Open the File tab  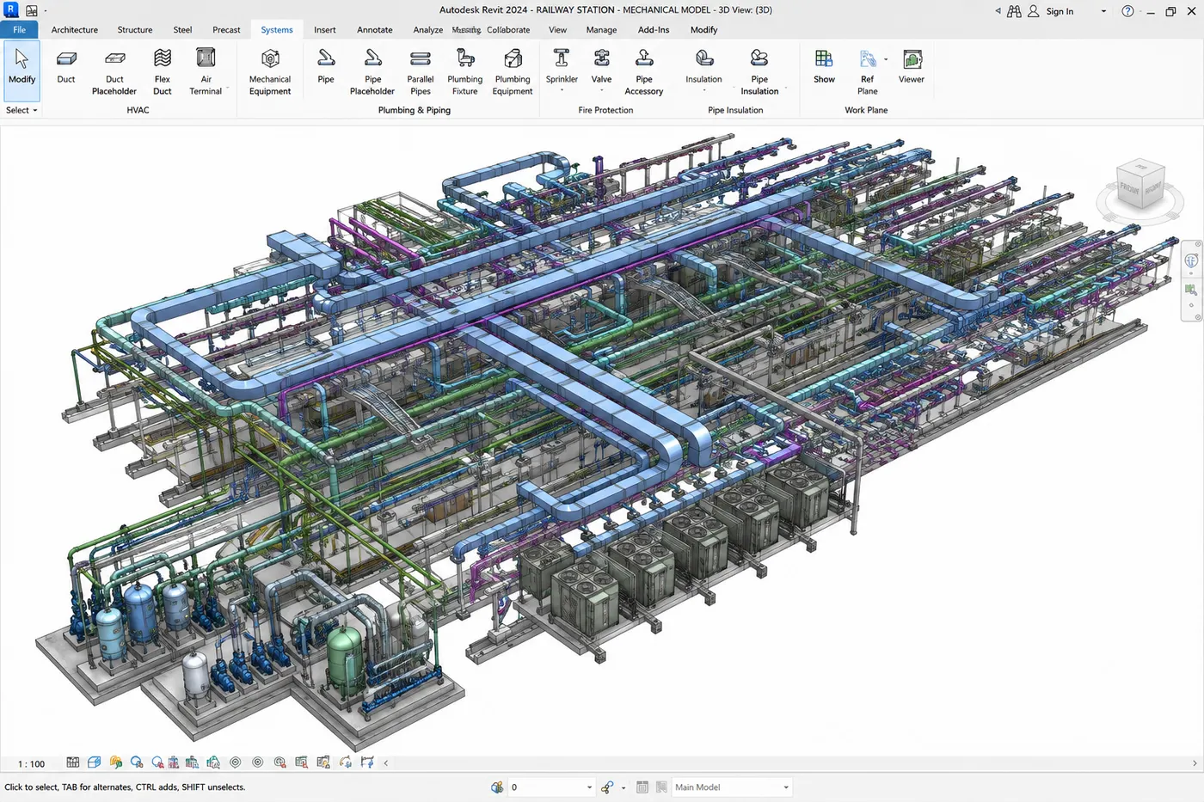click(19, 29)
